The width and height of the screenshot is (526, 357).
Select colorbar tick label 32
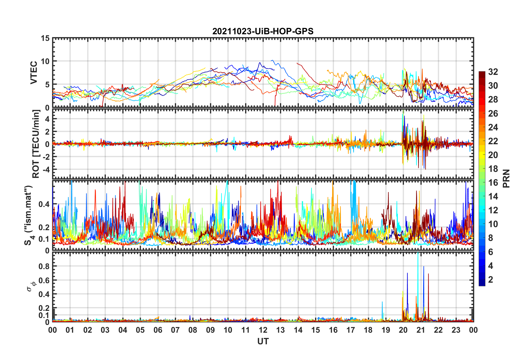click(493, 72)
